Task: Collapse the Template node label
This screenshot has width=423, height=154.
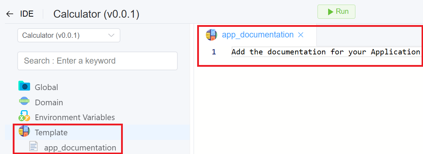Action: coord(51,132)
